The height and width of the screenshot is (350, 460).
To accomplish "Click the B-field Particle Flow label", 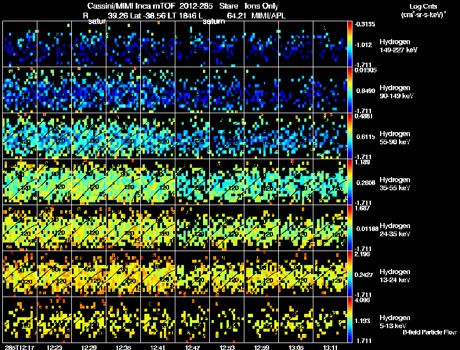I will [x=430, y=332].
